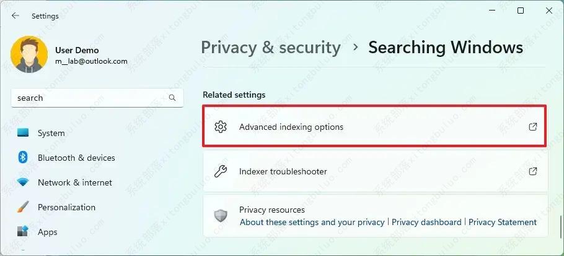564x256 pixels.
Task: Open Advanced indexing options
Action: coord(374,126)
